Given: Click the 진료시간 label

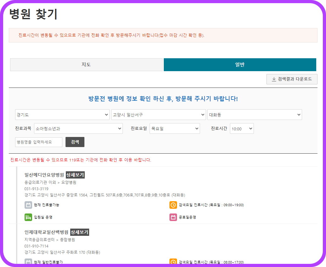Looking at the screenshot, I should tap(219, 128).
